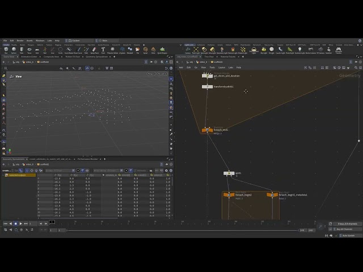
Task: Stop timeline playback
Action: click(15, 224)
